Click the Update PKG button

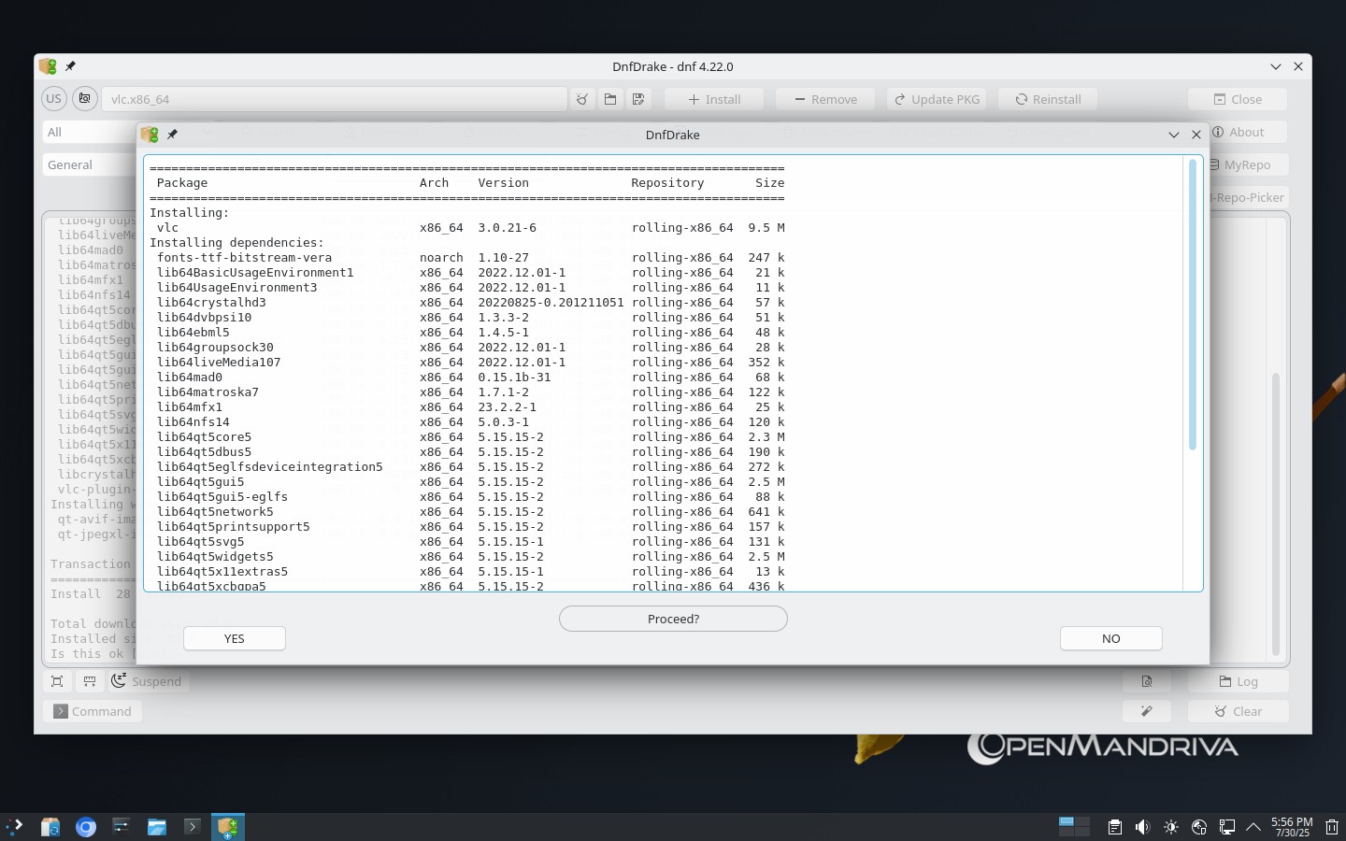(937, 99)
